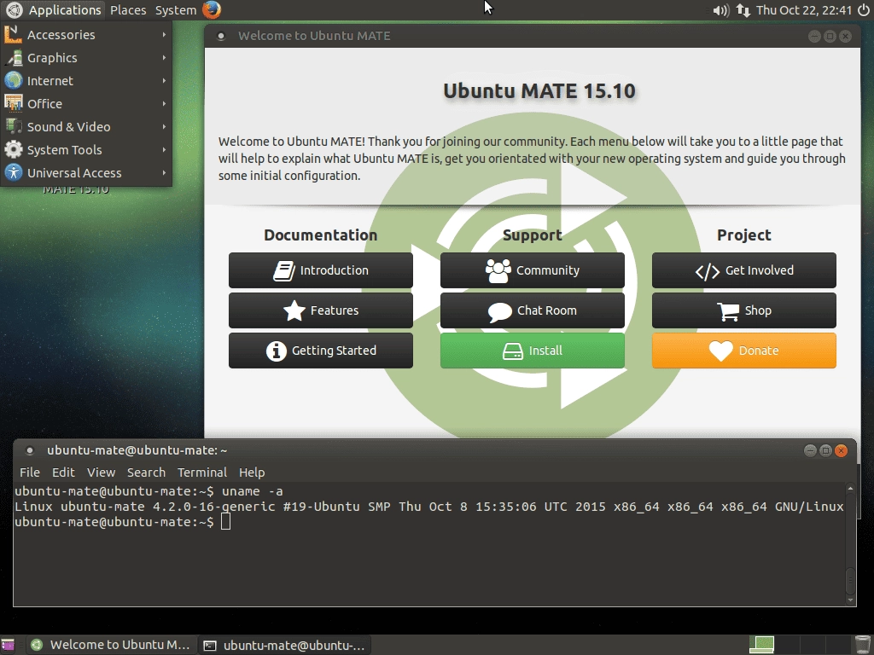The height and width of the screenshot is (655, 874).
Task: Open the terminal Search menu
Action: pyautogui.click(x=146, y=472)
